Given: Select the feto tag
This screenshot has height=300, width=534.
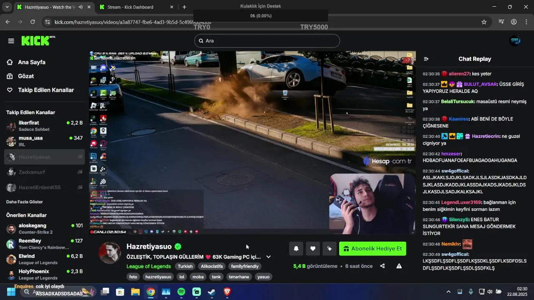Looking at the screenshot, I should (x=133, y=277).
